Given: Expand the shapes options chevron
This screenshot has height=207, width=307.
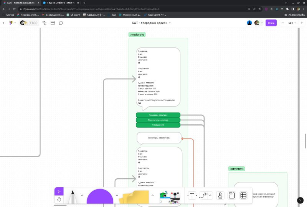Looking at the screenshot, I should [x=117, y=195].
